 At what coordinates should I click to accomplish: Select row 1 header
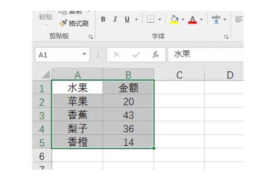point(42,87)
